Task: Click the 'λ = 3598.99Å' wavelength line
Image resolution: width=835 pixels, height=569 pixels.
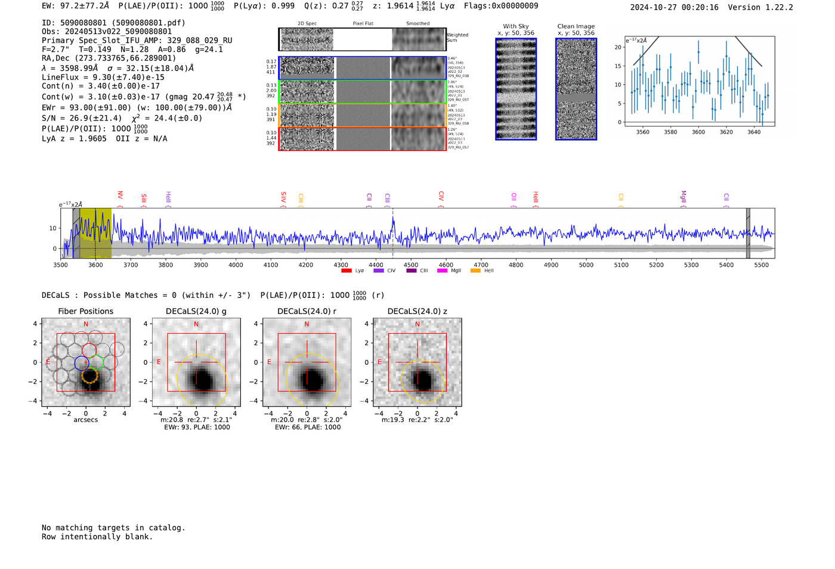Action: [x=117, y=68]
